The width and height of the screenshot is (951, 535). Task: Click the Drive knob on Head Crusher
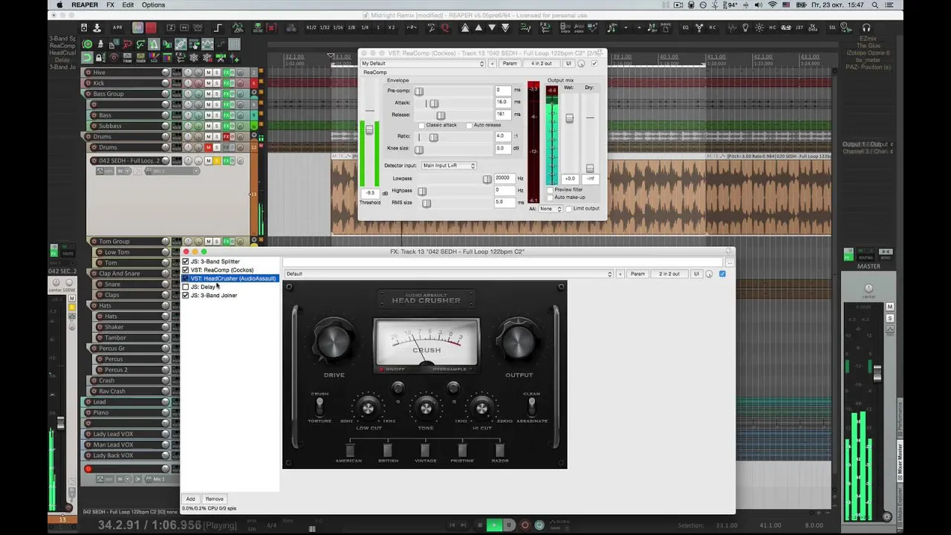click(x=333, y=342)
